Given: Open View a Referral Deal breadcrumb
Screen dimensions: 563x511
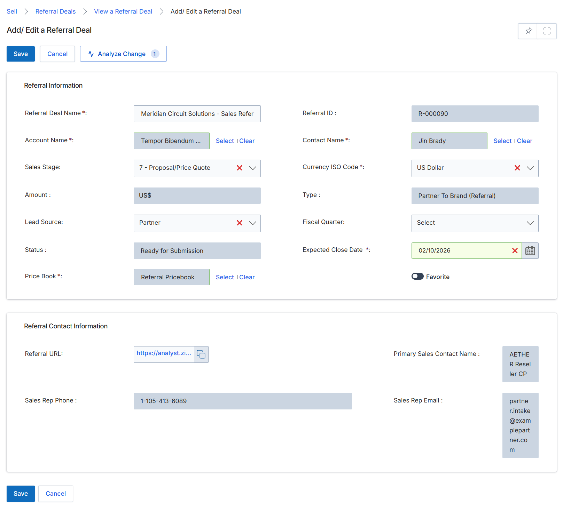Looking at the screenshot, I should (x=123, y=11).
